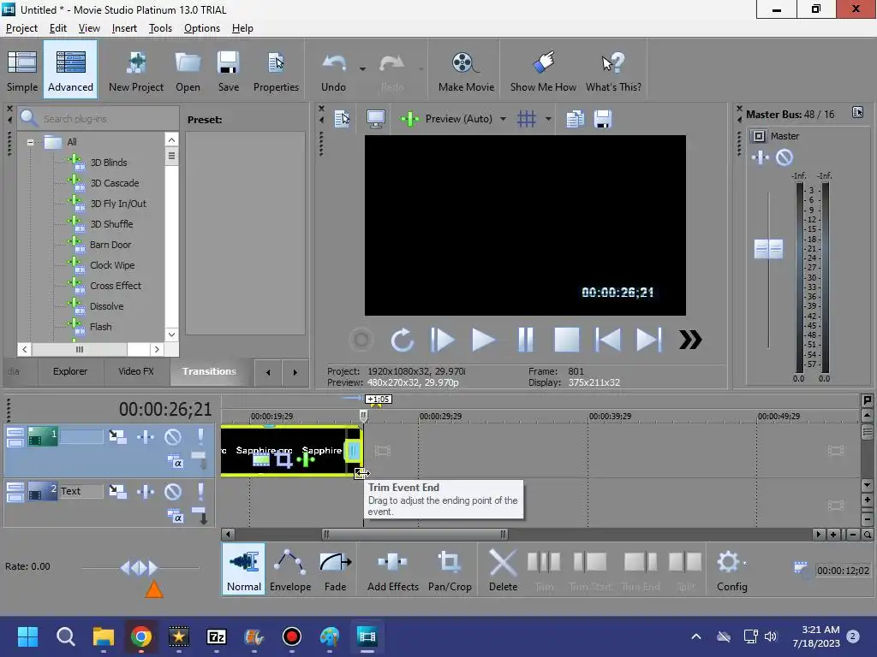Viewport: 877px width, 657px height.
Task: Select the Dissolve transition
Action: point(107,306)
